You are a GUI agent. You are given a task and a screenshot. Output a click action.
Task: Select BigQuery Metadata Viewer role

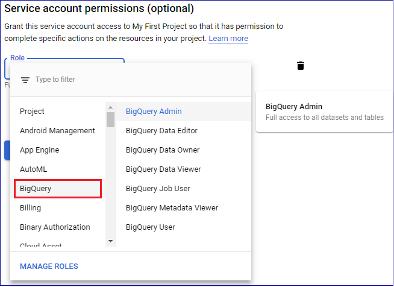pyautogui.click(x=172, y=208)
